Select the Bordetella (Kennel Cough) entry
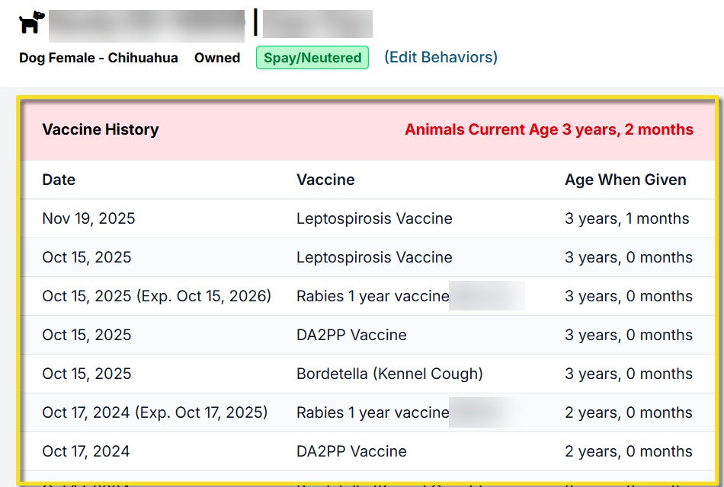724x487 pixels. pos(389,374)
